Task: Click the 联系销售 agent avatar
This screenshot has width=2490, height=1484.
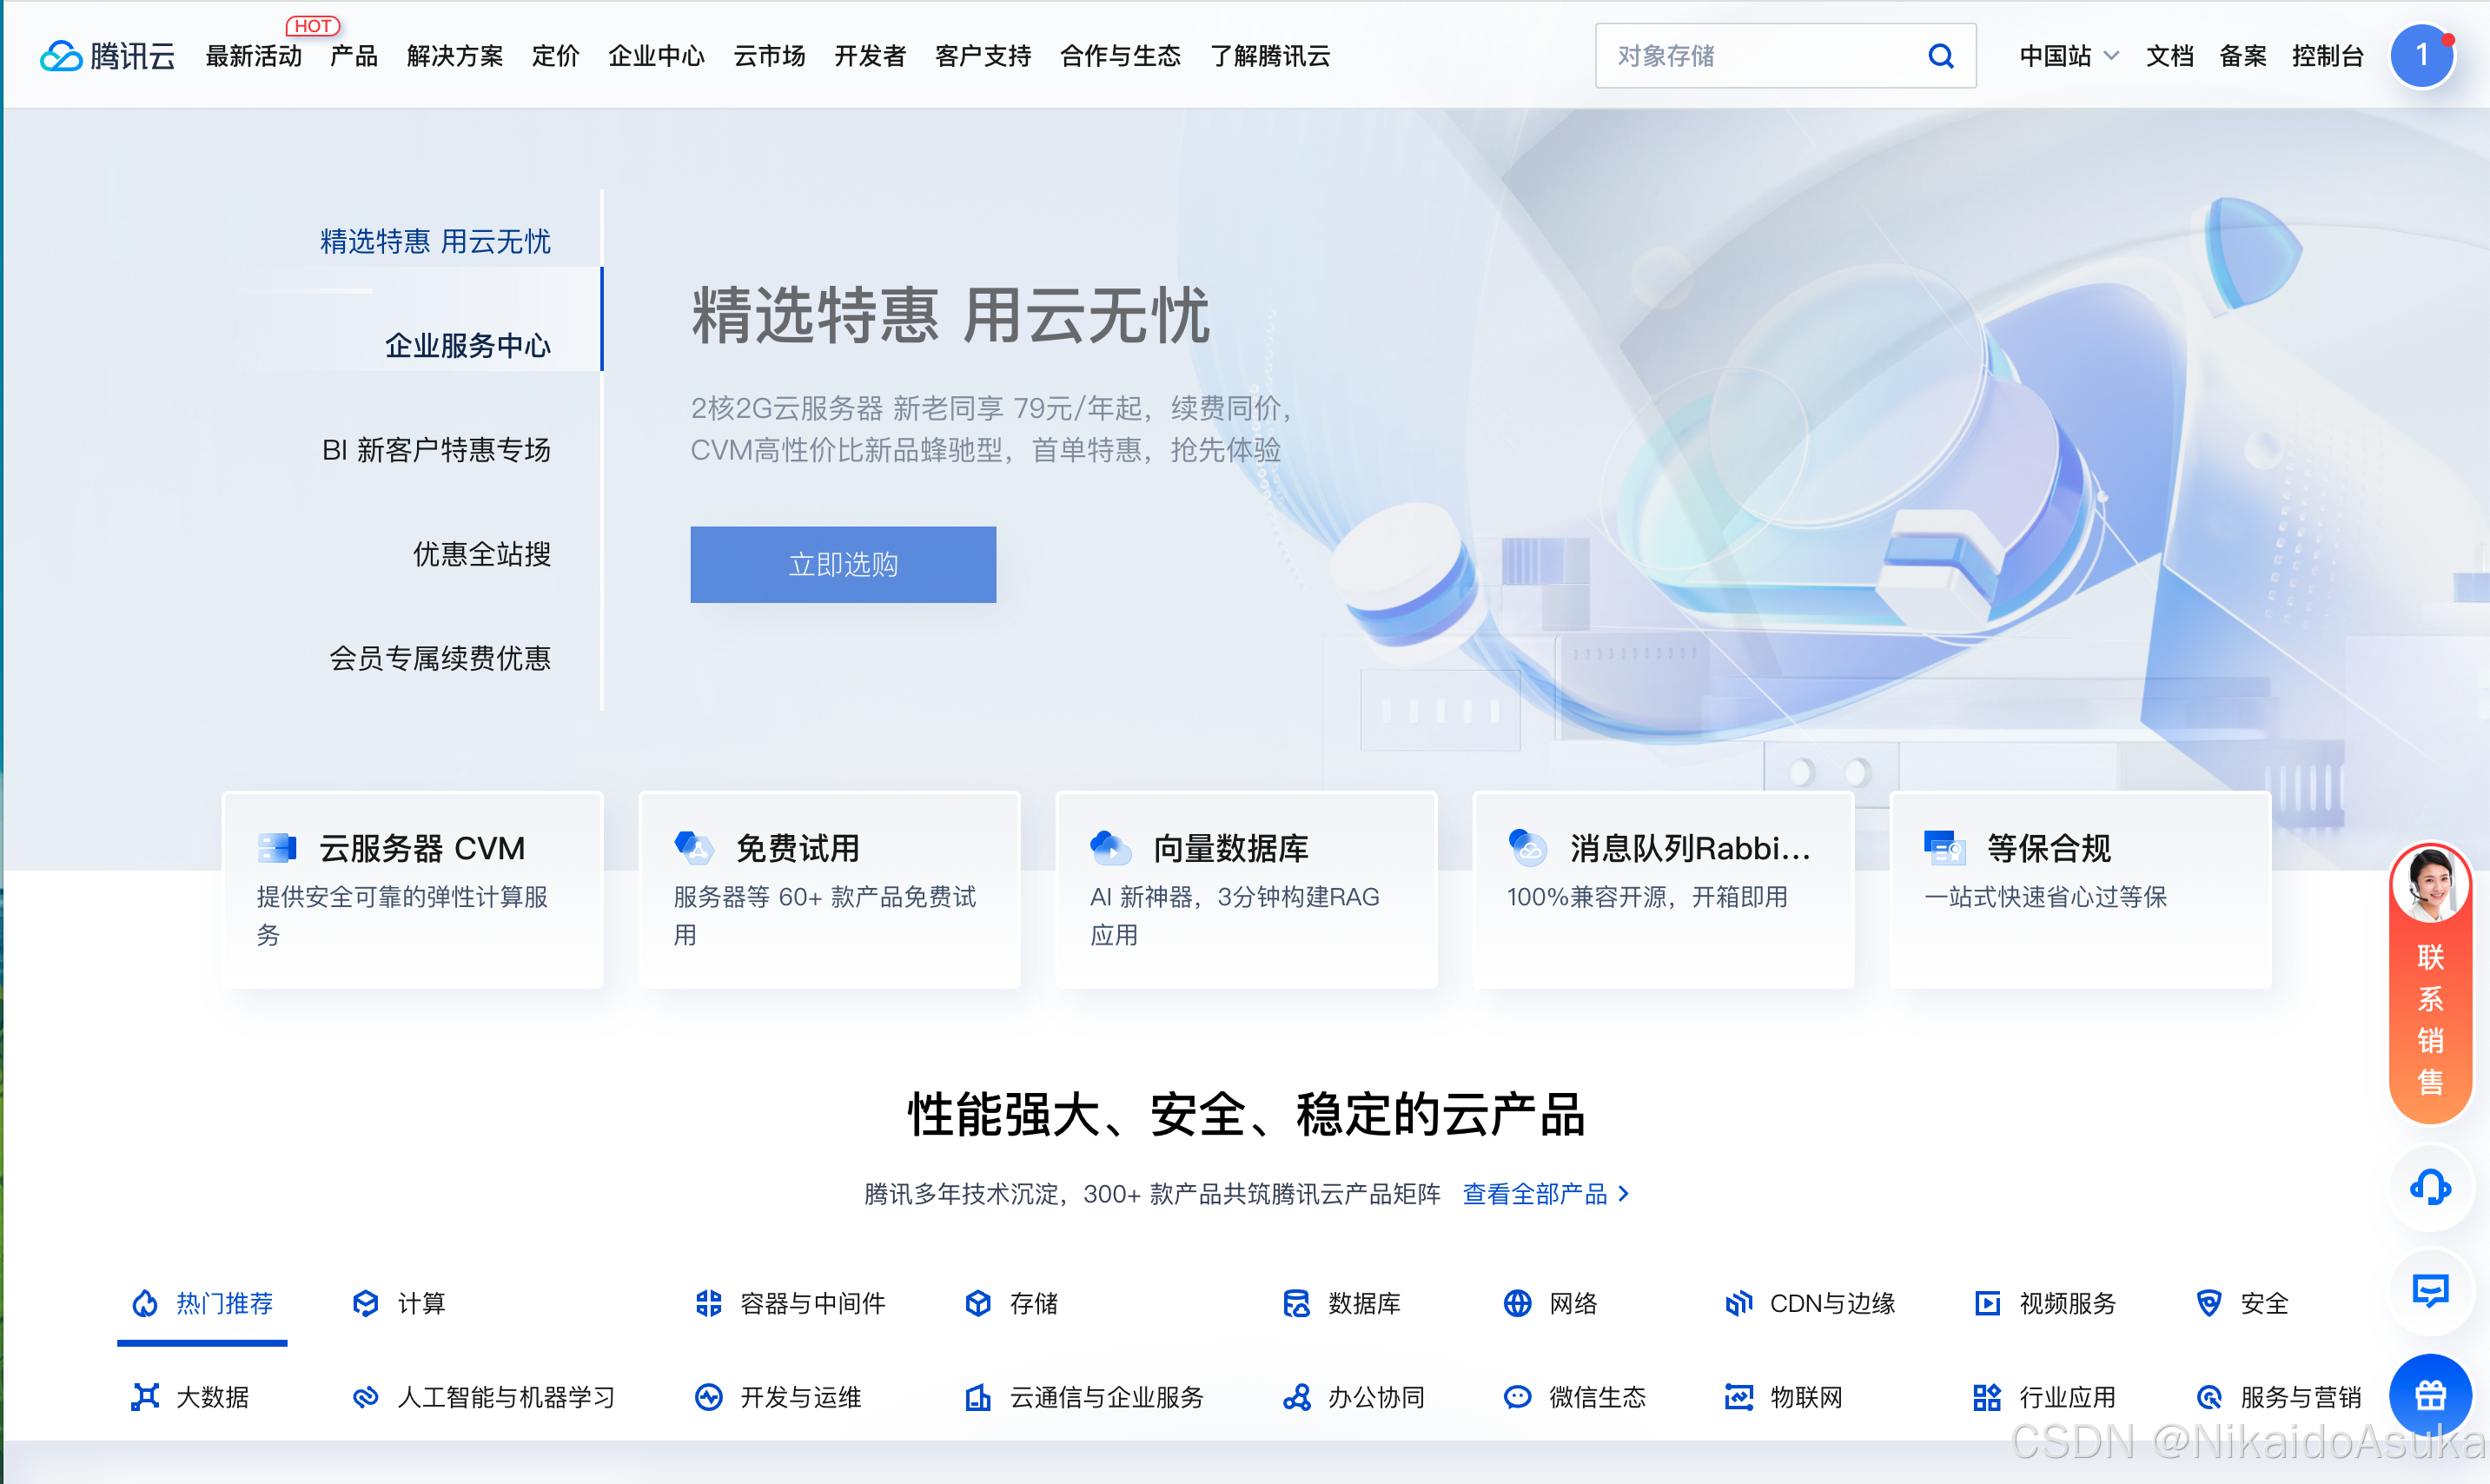Action: (x=2430, y=883)
